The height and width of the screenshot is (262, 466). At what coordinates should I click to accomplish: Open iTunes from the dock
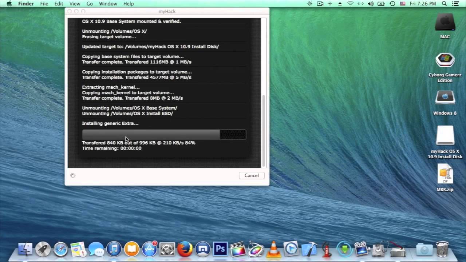click(114, 249)
